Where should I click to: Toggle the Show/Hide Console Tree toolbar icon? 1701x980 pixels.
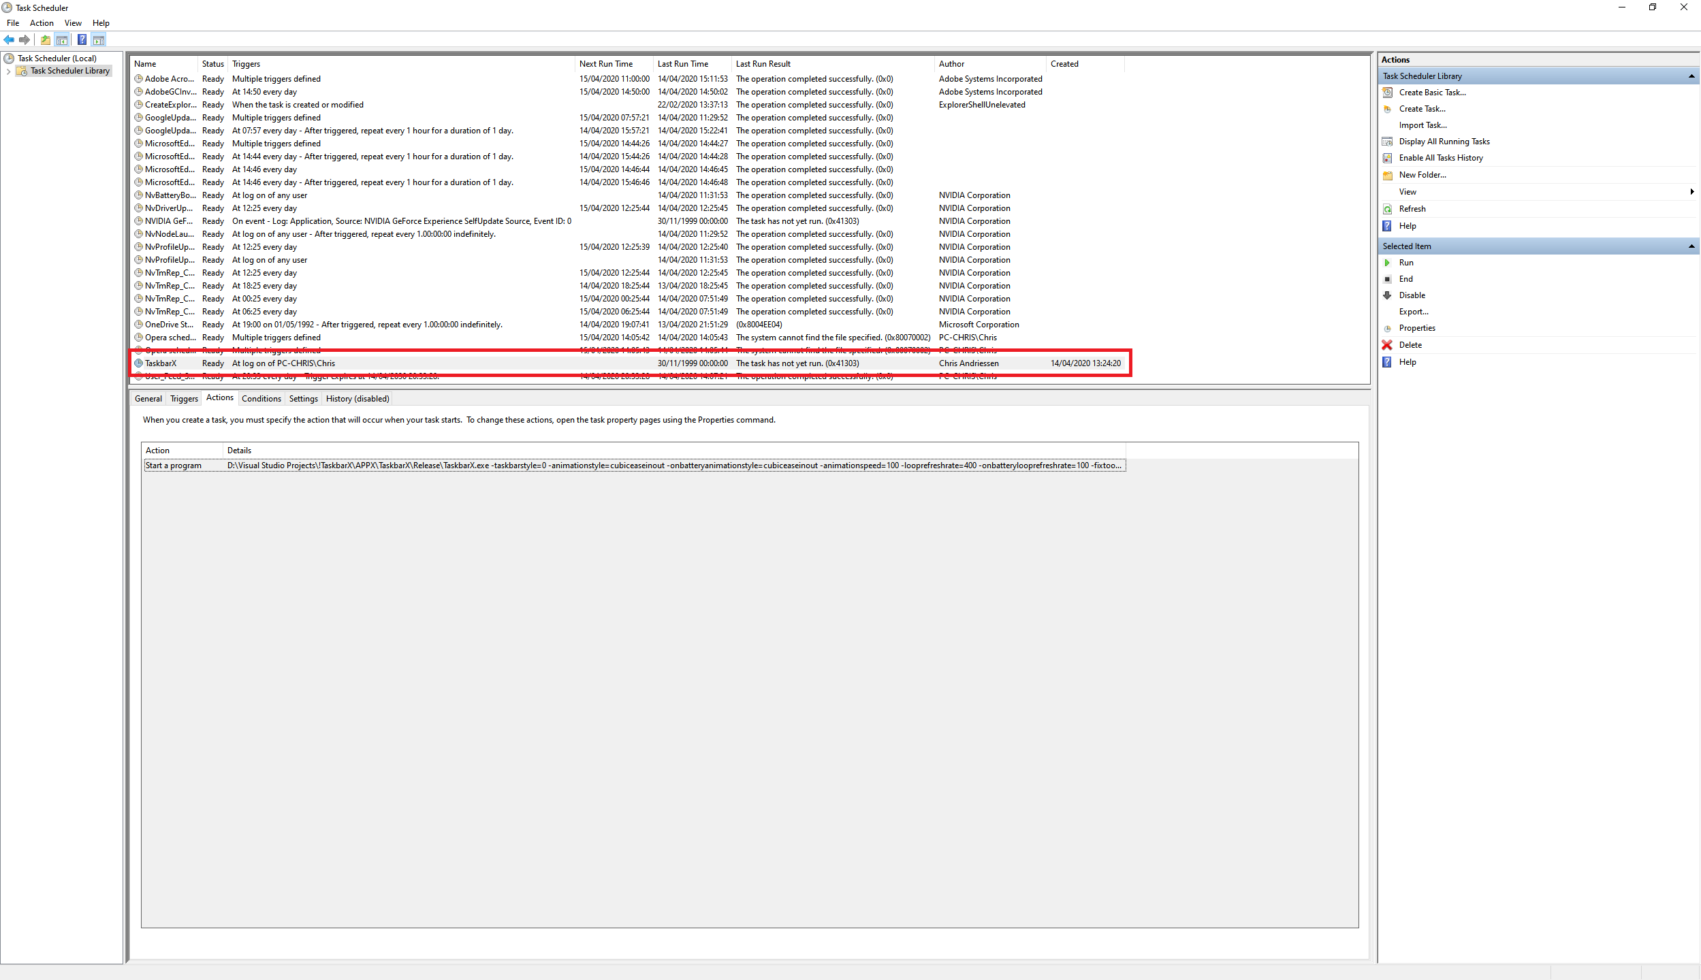click(x=62, y=39)
